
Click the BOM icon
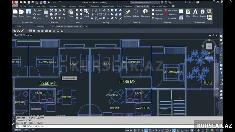click(188, 12)
